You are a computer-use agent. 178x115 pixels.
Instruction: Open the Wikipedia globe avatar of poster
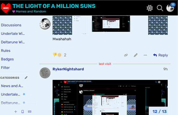point(45,24)
